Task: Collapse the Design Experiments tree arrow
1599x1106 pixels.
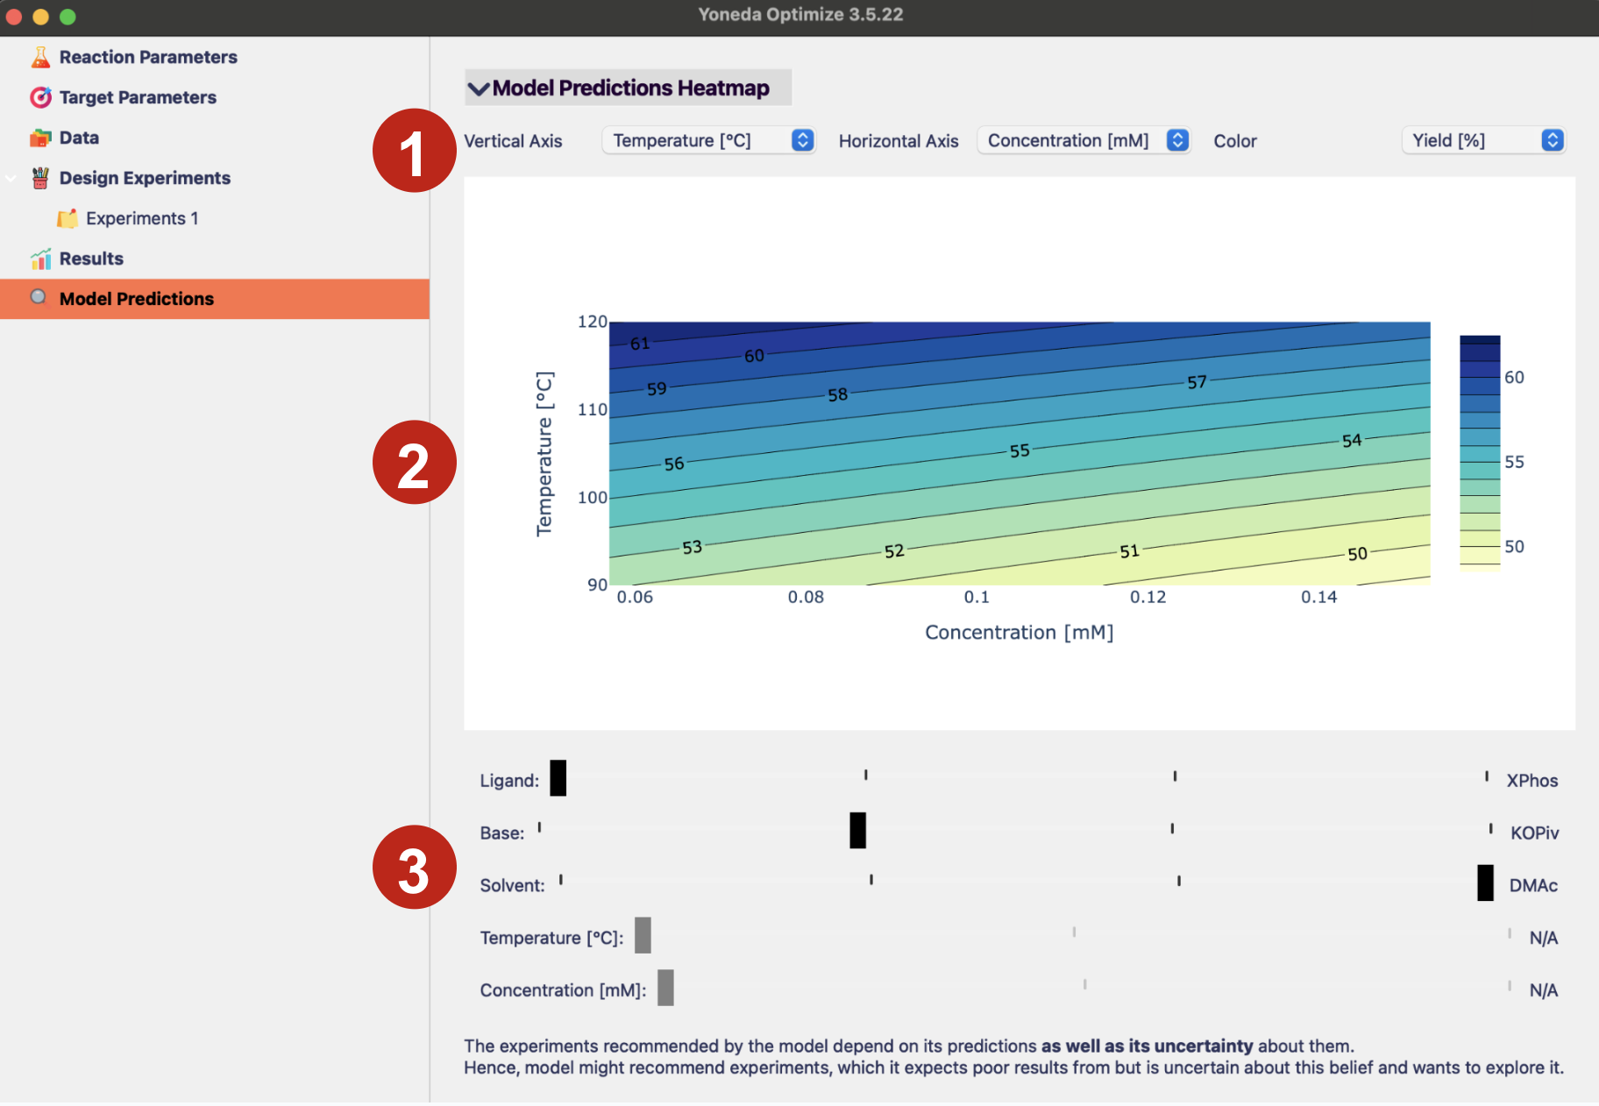Action: (11, 178)
